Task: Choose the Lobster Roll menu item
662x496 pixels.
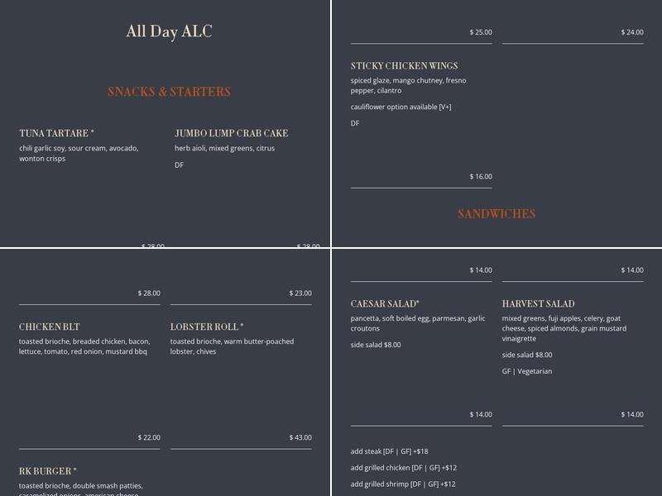Action: (207, 327)
